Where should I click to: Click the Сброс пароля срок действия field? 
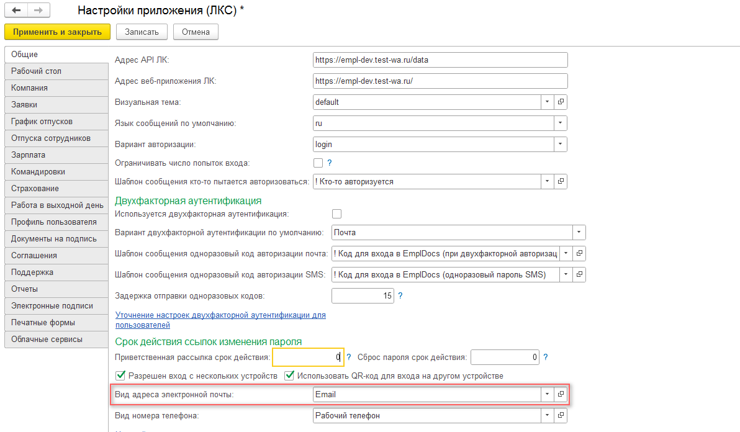505,357
